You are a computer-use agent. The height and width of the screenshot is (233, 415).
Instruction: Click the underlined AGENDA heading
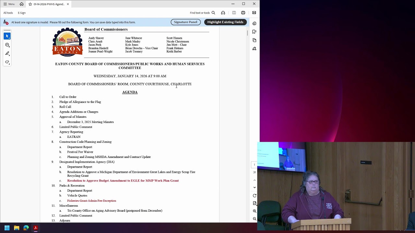click(130, 92)
